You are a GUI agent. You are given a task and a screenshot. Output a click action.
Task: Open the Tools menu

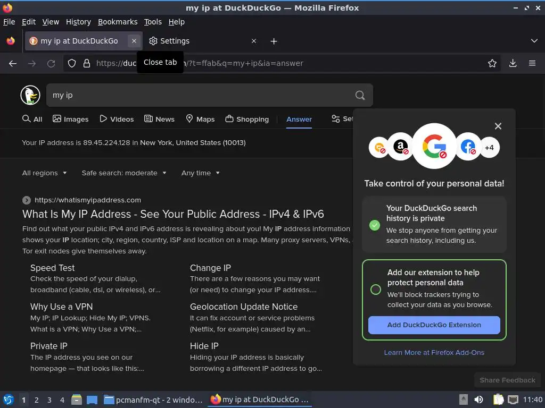click(x=153, y=22)
